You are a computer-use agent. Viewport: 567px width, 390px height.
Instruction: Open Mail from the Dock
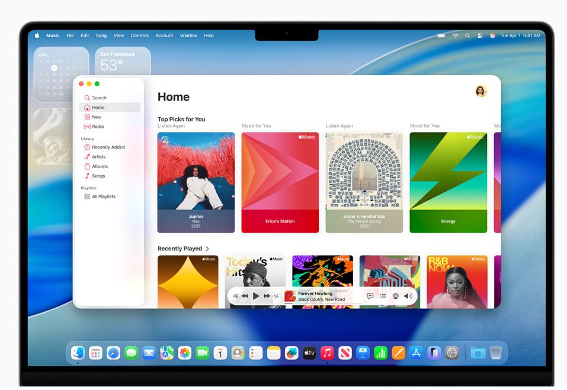(149, 353)
